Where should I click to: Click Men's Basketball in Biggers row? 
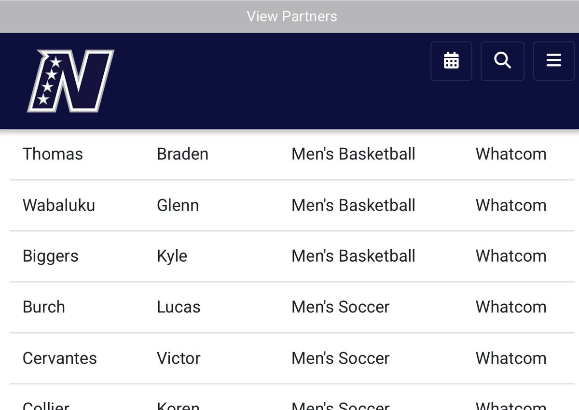(353, 256)
